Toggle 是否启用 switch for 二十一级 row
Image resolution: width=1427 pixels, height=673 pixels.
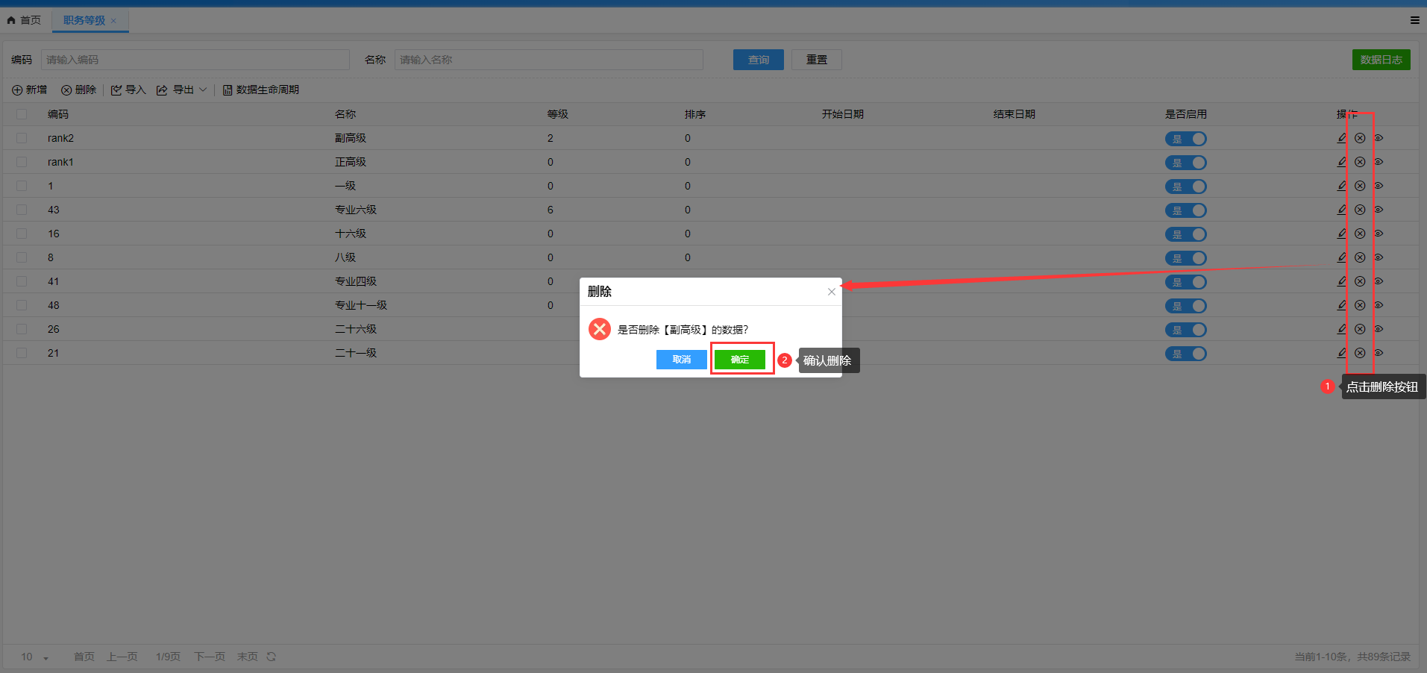tap(1186, 354)
